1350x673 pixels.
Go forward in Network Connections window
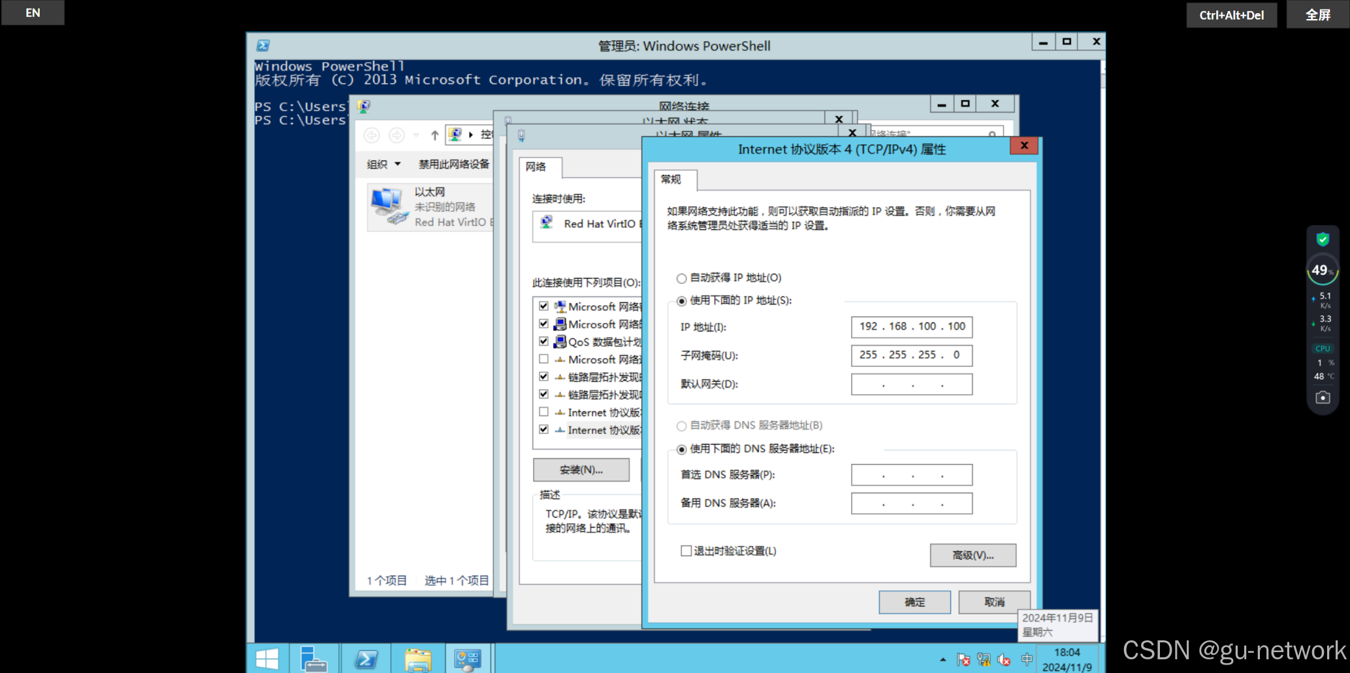pos(396,135)
